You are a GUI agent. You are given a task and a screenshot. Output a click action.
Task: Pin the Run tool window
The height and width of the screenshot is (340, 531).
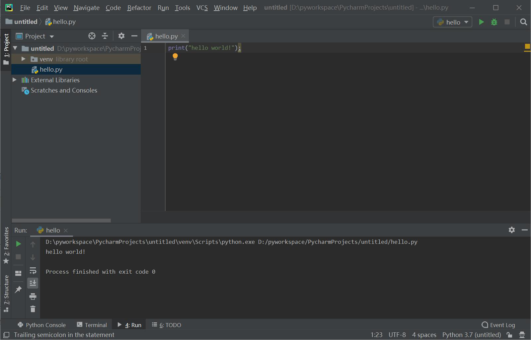(x=18, y=290)
